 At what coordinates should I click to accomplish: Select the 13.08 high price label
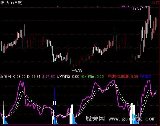coord(137,8)
